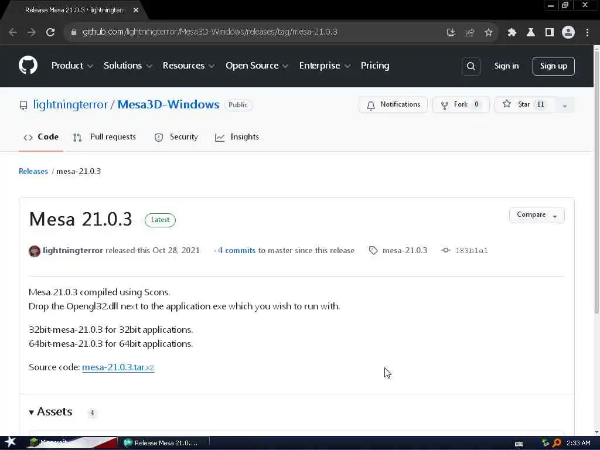Collapse the Assets section
The height and width of the screenshot is (450, 600).
(x=50, y=412)
